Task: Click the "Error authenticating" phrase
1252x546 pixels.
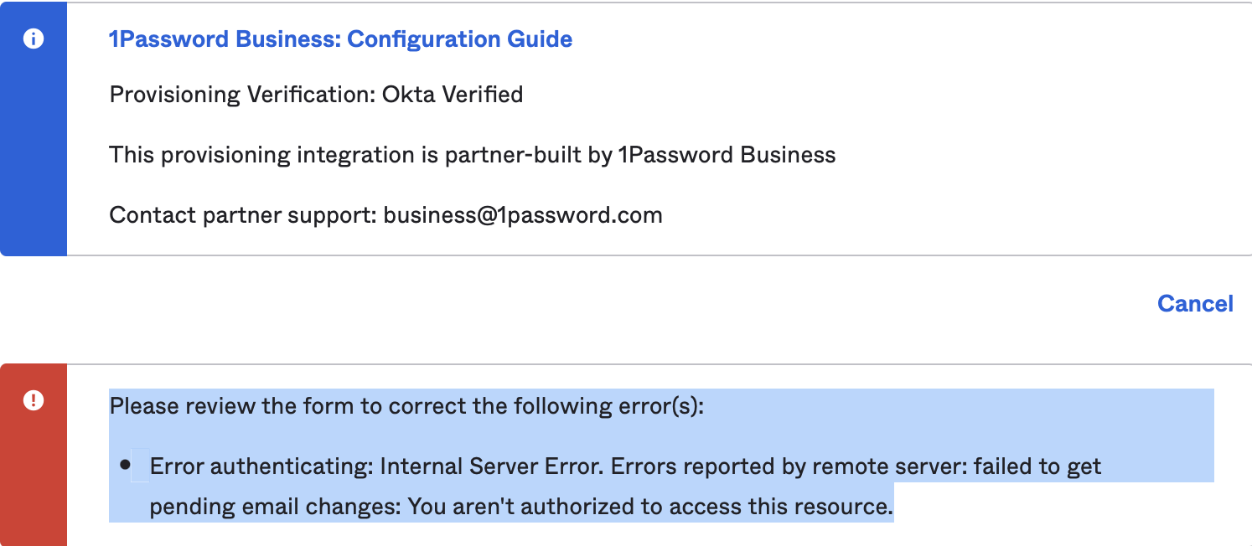Action: point(261,466)
